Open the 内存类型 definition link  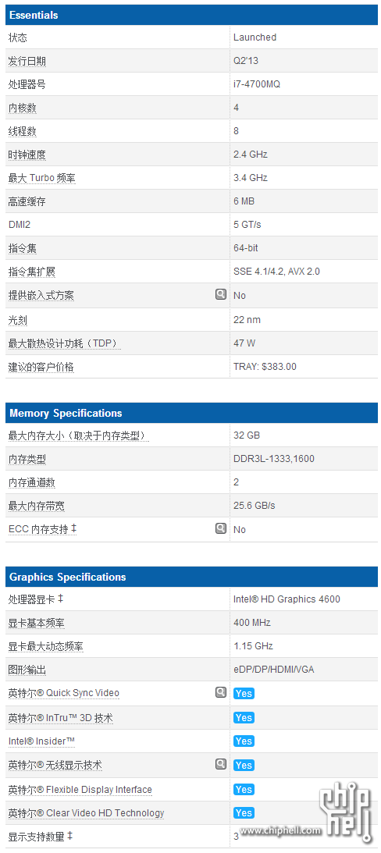27,459
